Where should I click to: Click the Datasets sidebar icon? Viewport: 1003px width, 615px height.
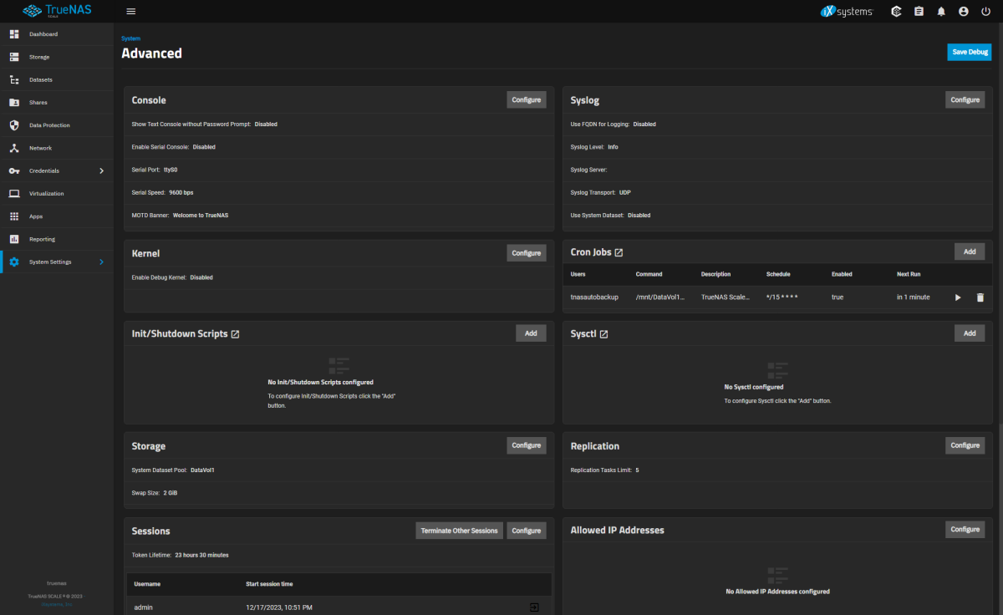pyautogui.click(x=14, y=79)
